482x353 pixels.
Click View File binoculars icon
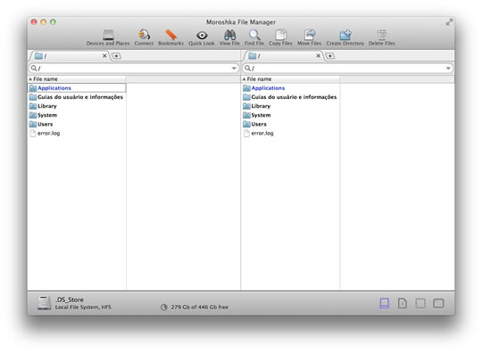tap(229, 35)
